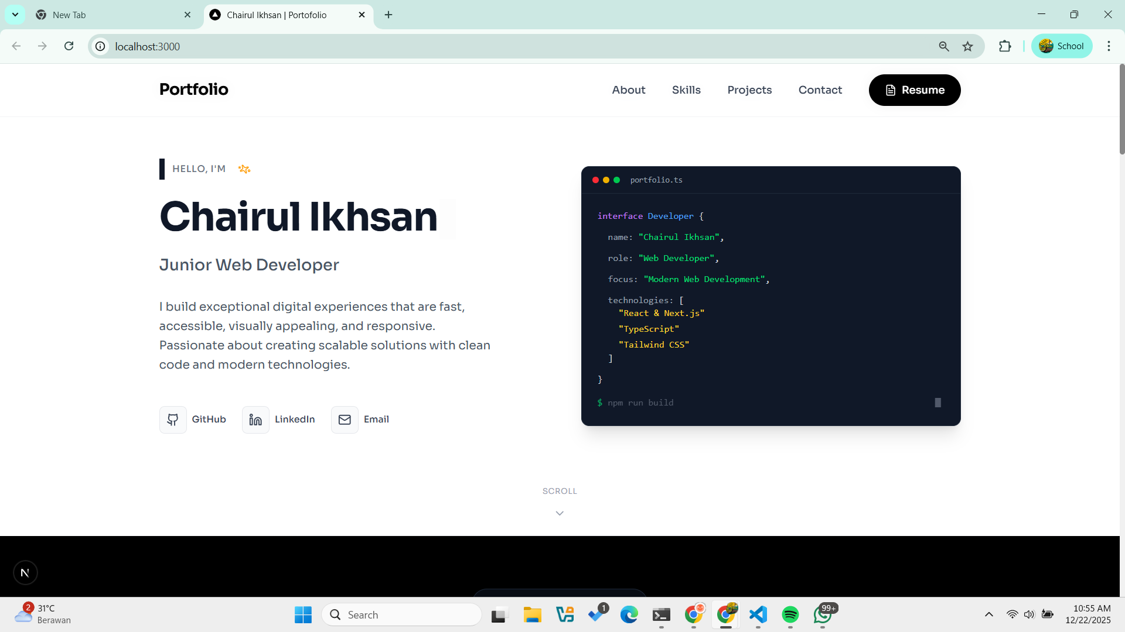Image resolution: width=1125 pixels, height=632 pixels.
Task: Go to the About section
Action: (629, 90)
